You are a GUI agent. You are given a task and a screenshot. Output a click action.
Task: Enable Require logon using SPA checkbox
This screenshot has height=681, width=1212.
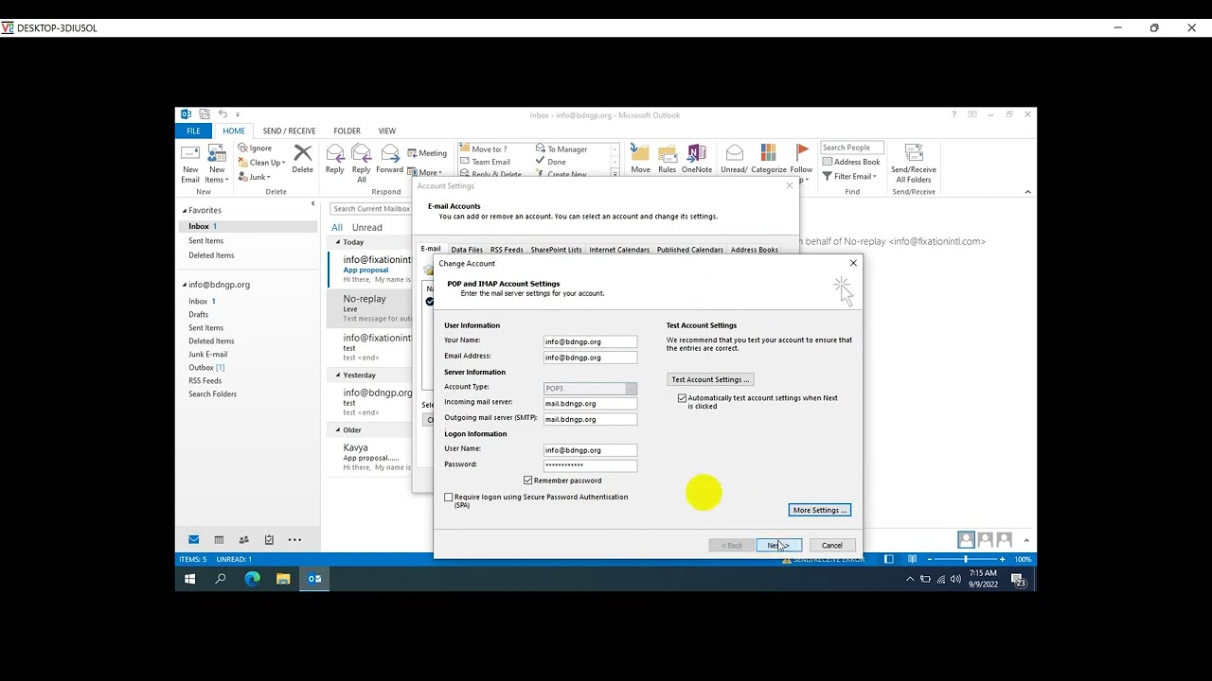pyautogui.click(x=449, y=497)
